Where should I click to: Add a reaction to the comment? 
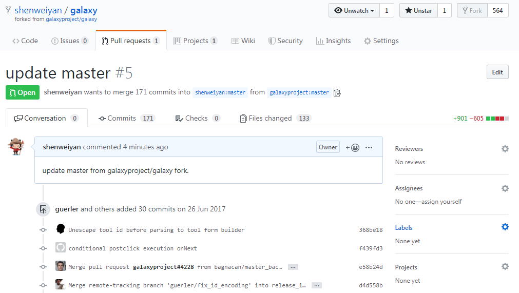pos(353,147)
